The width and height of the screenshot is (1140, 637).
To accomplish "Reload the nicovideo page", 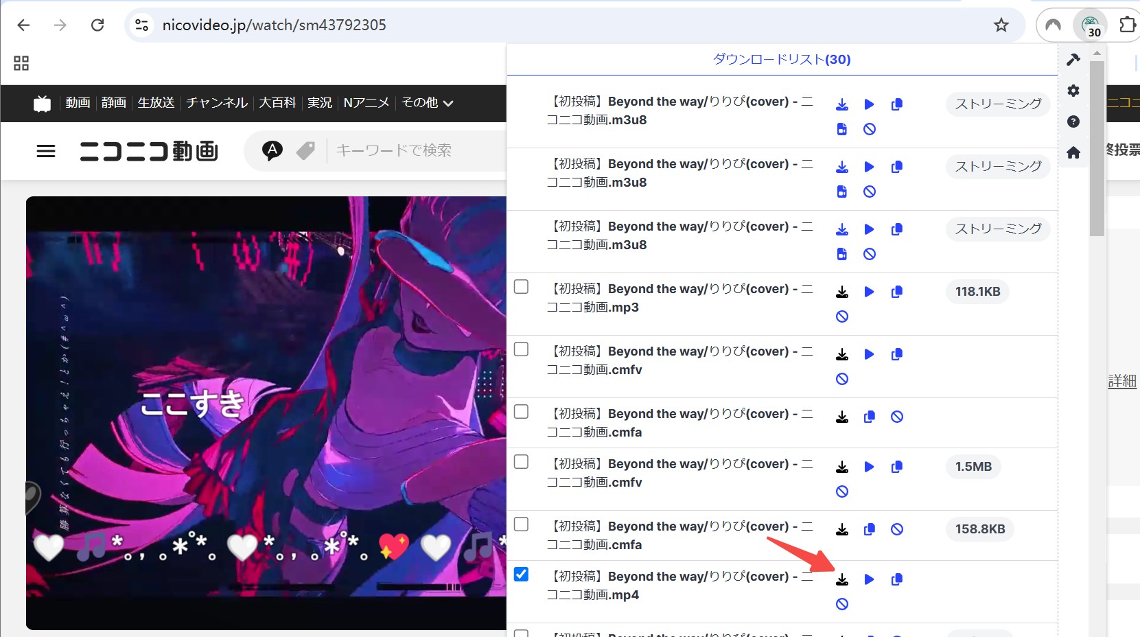I will (97, 25).
